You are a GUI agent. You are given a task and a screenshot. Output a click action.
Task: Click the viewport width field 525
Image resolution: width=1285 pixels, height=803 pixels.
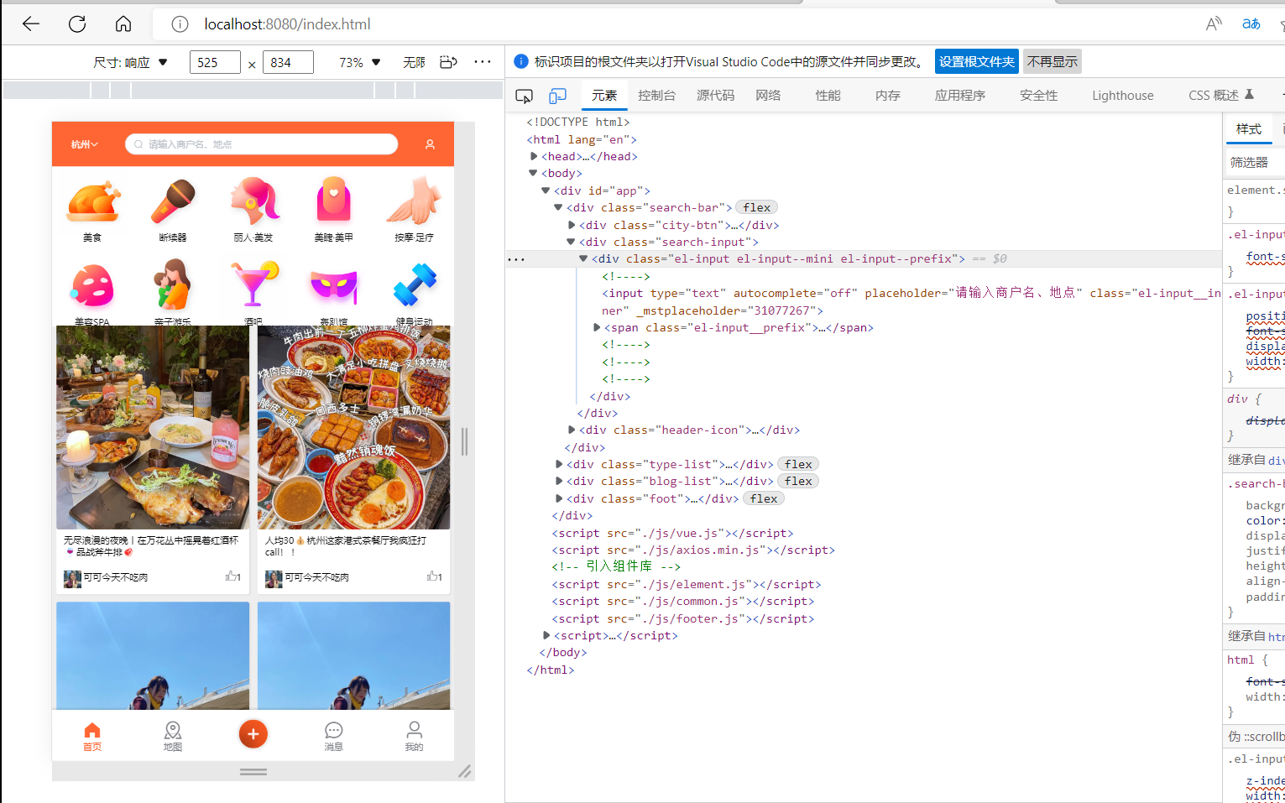[215, 62]
